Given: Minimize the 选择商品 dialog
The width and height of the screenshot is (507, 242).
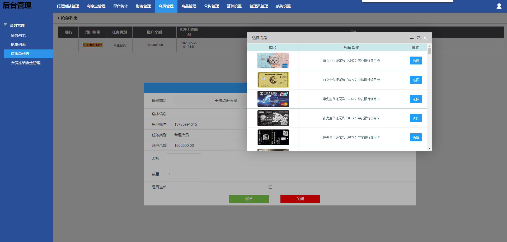Looking at the screenshot, I should click(x=411, y=38).
